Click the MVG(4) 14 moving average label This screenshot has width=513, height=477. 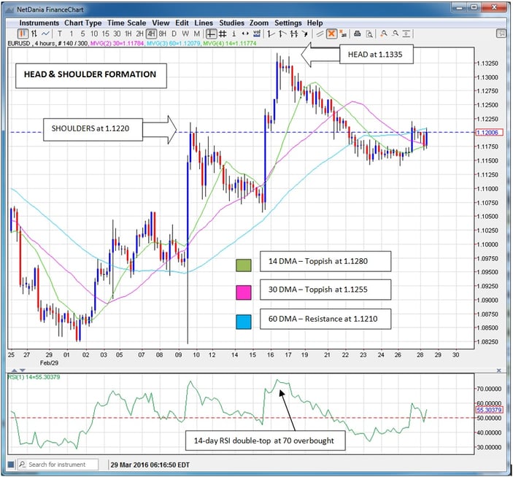coord(230,43)
